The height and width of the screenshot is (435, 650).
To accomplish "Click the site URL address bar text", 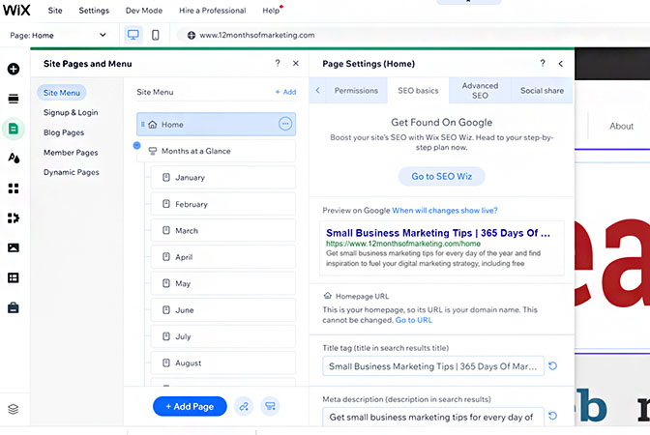I will coord(257,35).
